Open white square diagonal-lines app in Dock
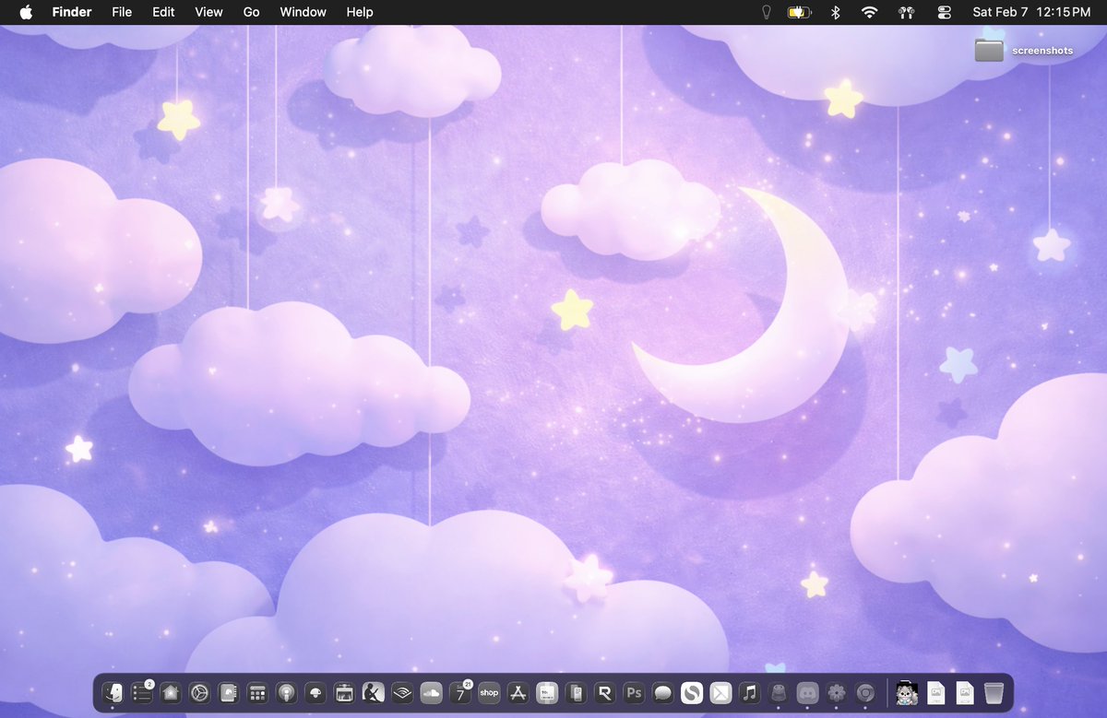The width and height of the screenshot is (1107, 718). coord(720,692)
